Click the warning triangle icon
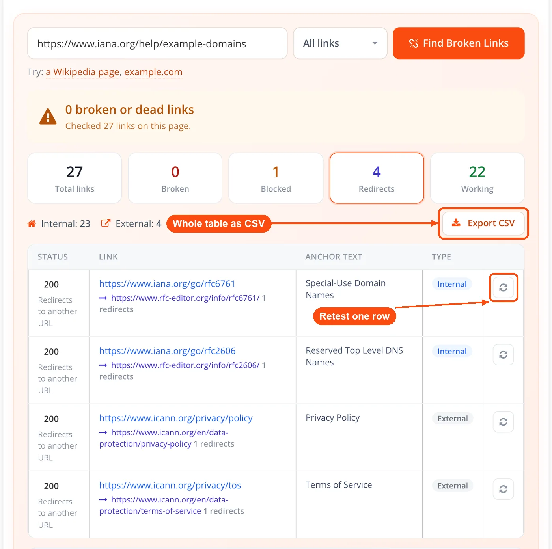 pos(48,116)
